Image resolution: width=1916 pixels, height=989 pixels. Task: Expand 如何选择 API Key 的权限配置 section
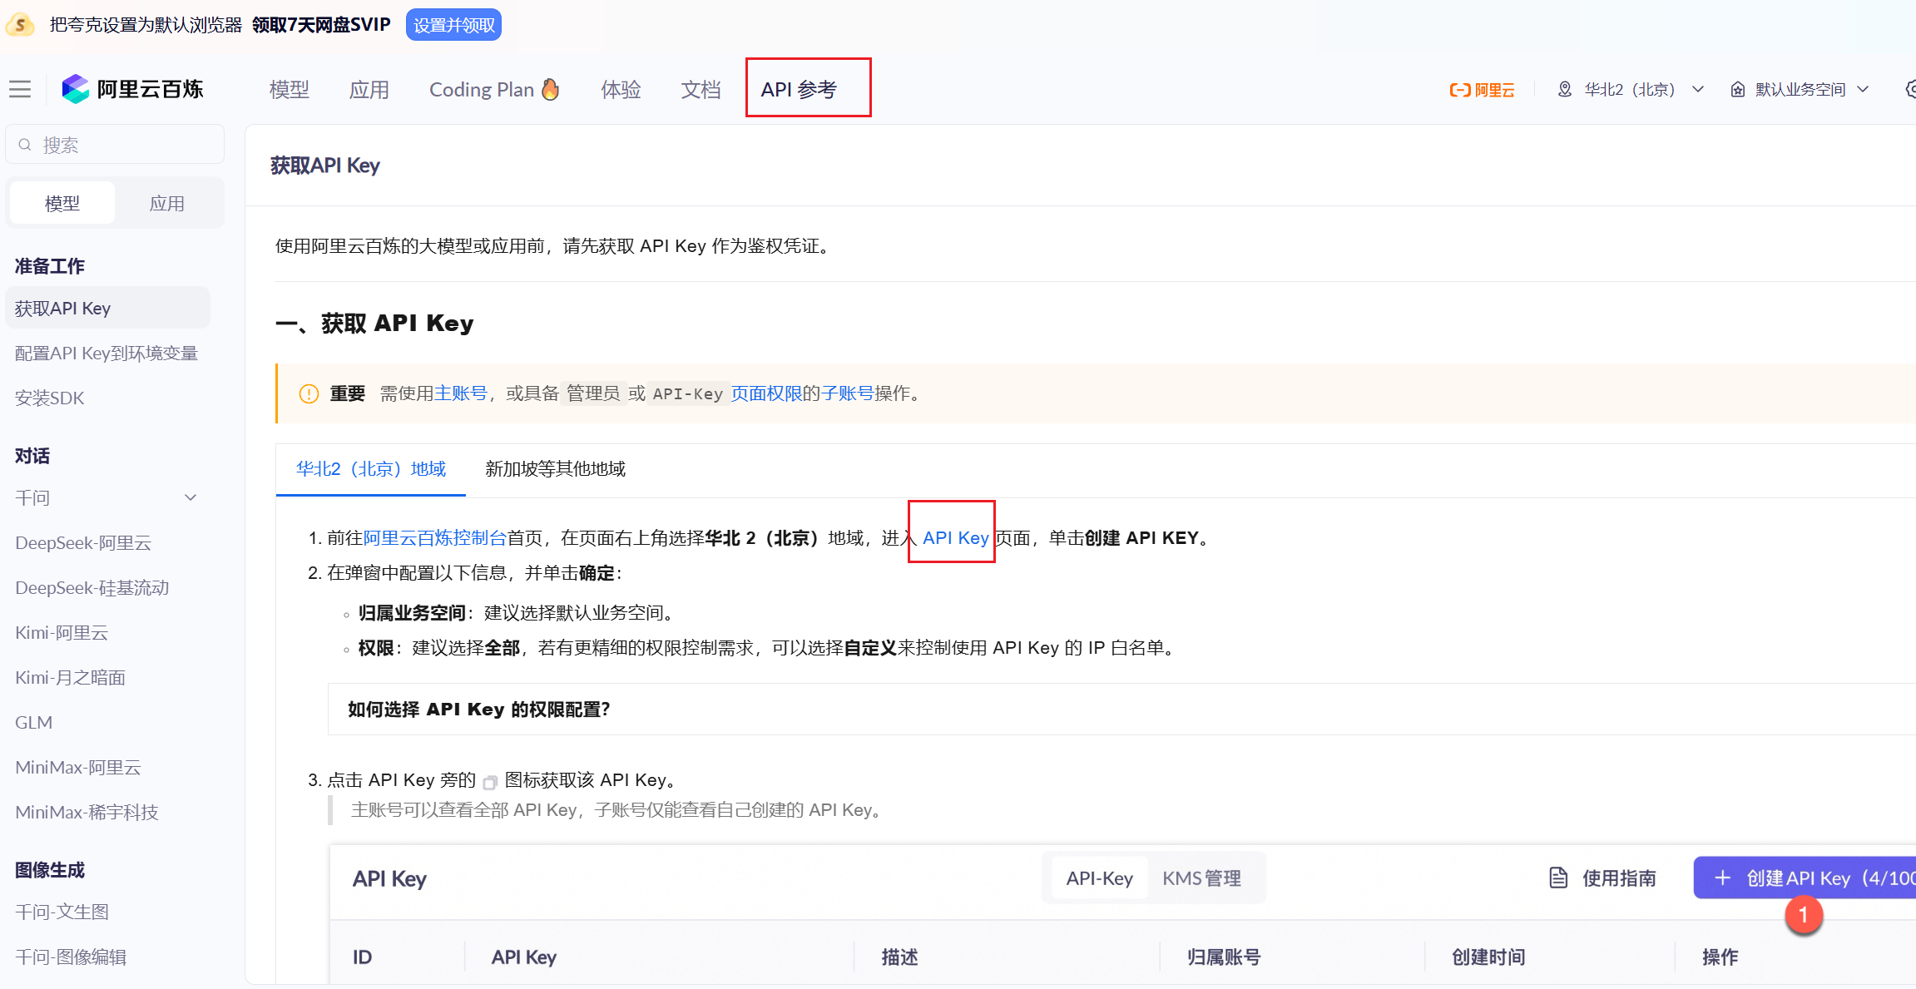(x=479, y=709)
